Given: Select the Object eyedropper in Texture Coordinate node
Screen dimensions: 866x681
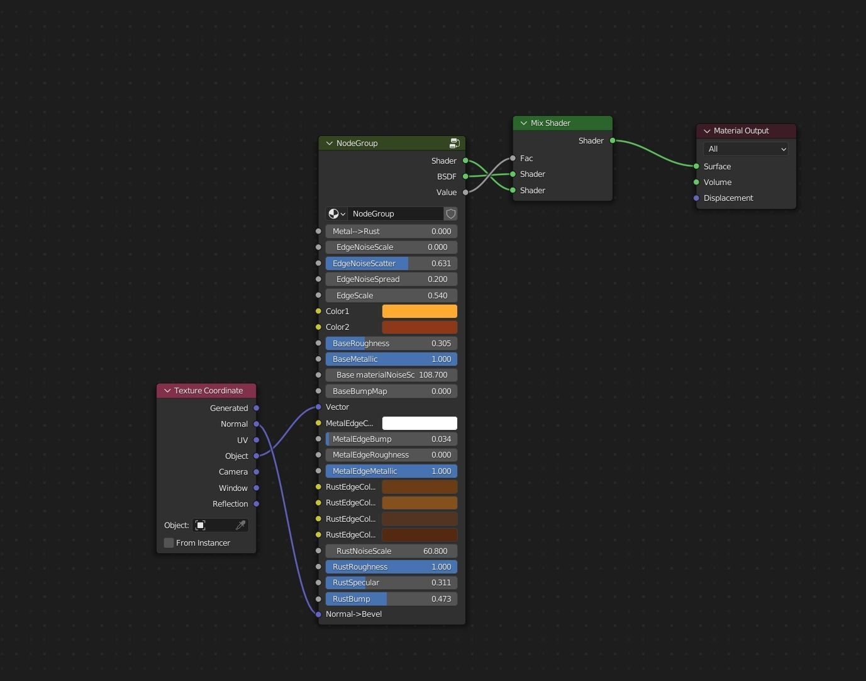Looking at the screenshot, I should coord(241,525).
